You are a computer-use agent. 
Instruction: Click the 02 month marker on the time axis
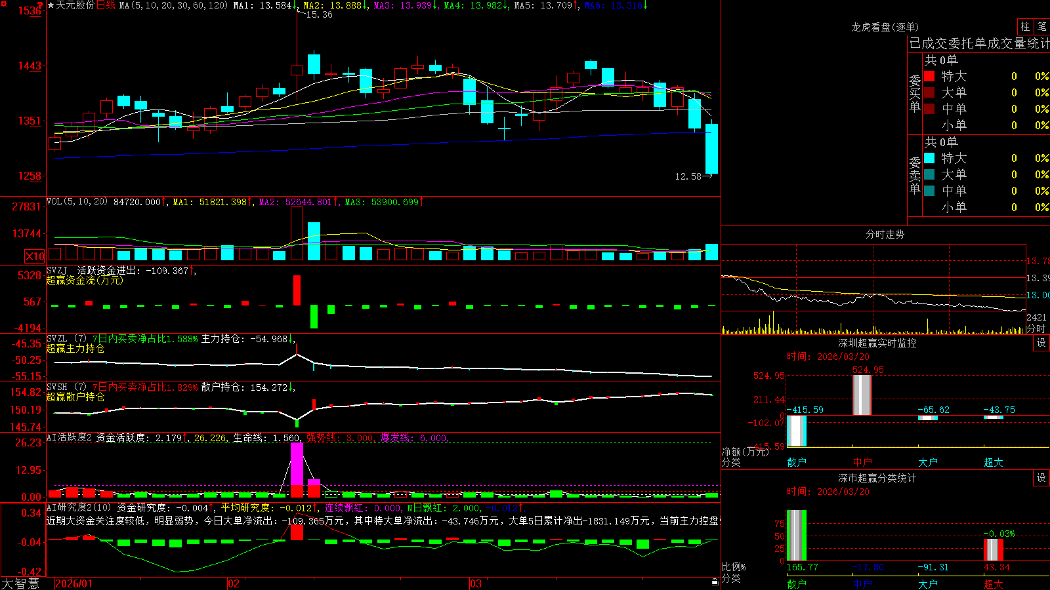pos(234,583)
